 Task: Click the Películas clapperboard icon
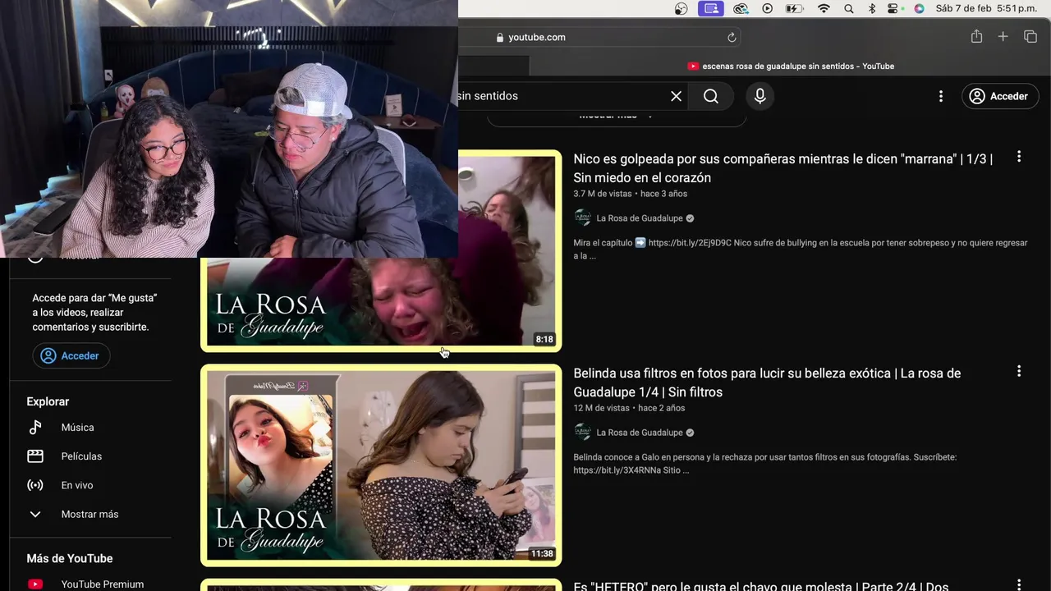(x=35, y=456)
